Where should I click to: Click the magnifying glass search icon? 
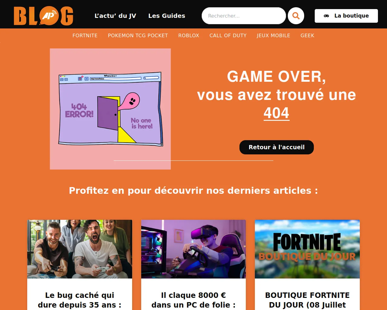click(x=296, y=16)
